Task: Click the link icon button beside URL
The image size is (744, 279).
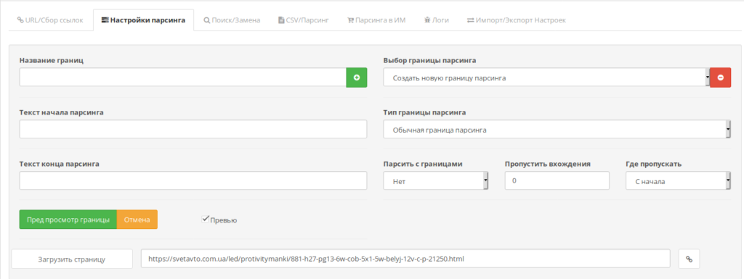Action: [x=690, y=259]
